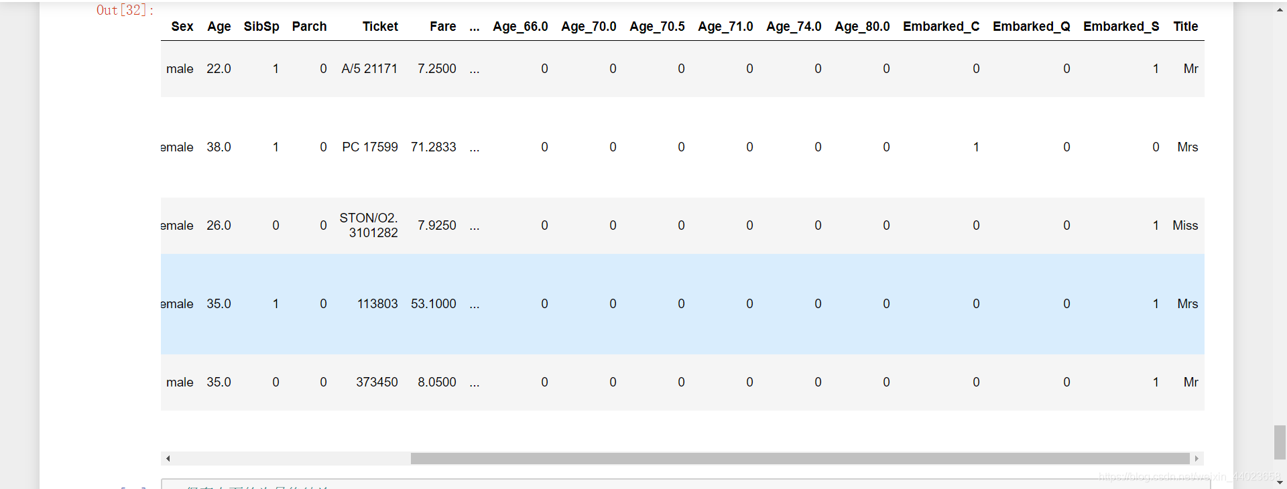1287x489 pixels.
Task: Click the Title column header
Action: pyautogui.click(x=1186, y=27)
